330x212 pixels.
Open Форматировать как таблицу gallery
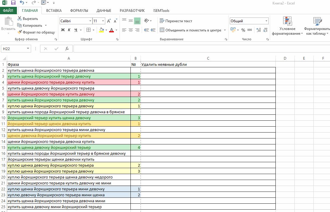pyautogui.click(x=317, y=26)
